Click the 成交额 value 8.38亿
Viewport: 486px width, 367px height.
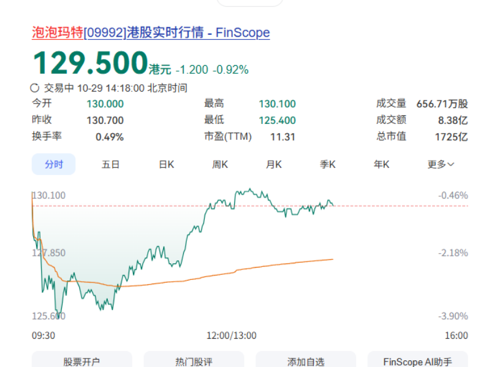[453, 120]
